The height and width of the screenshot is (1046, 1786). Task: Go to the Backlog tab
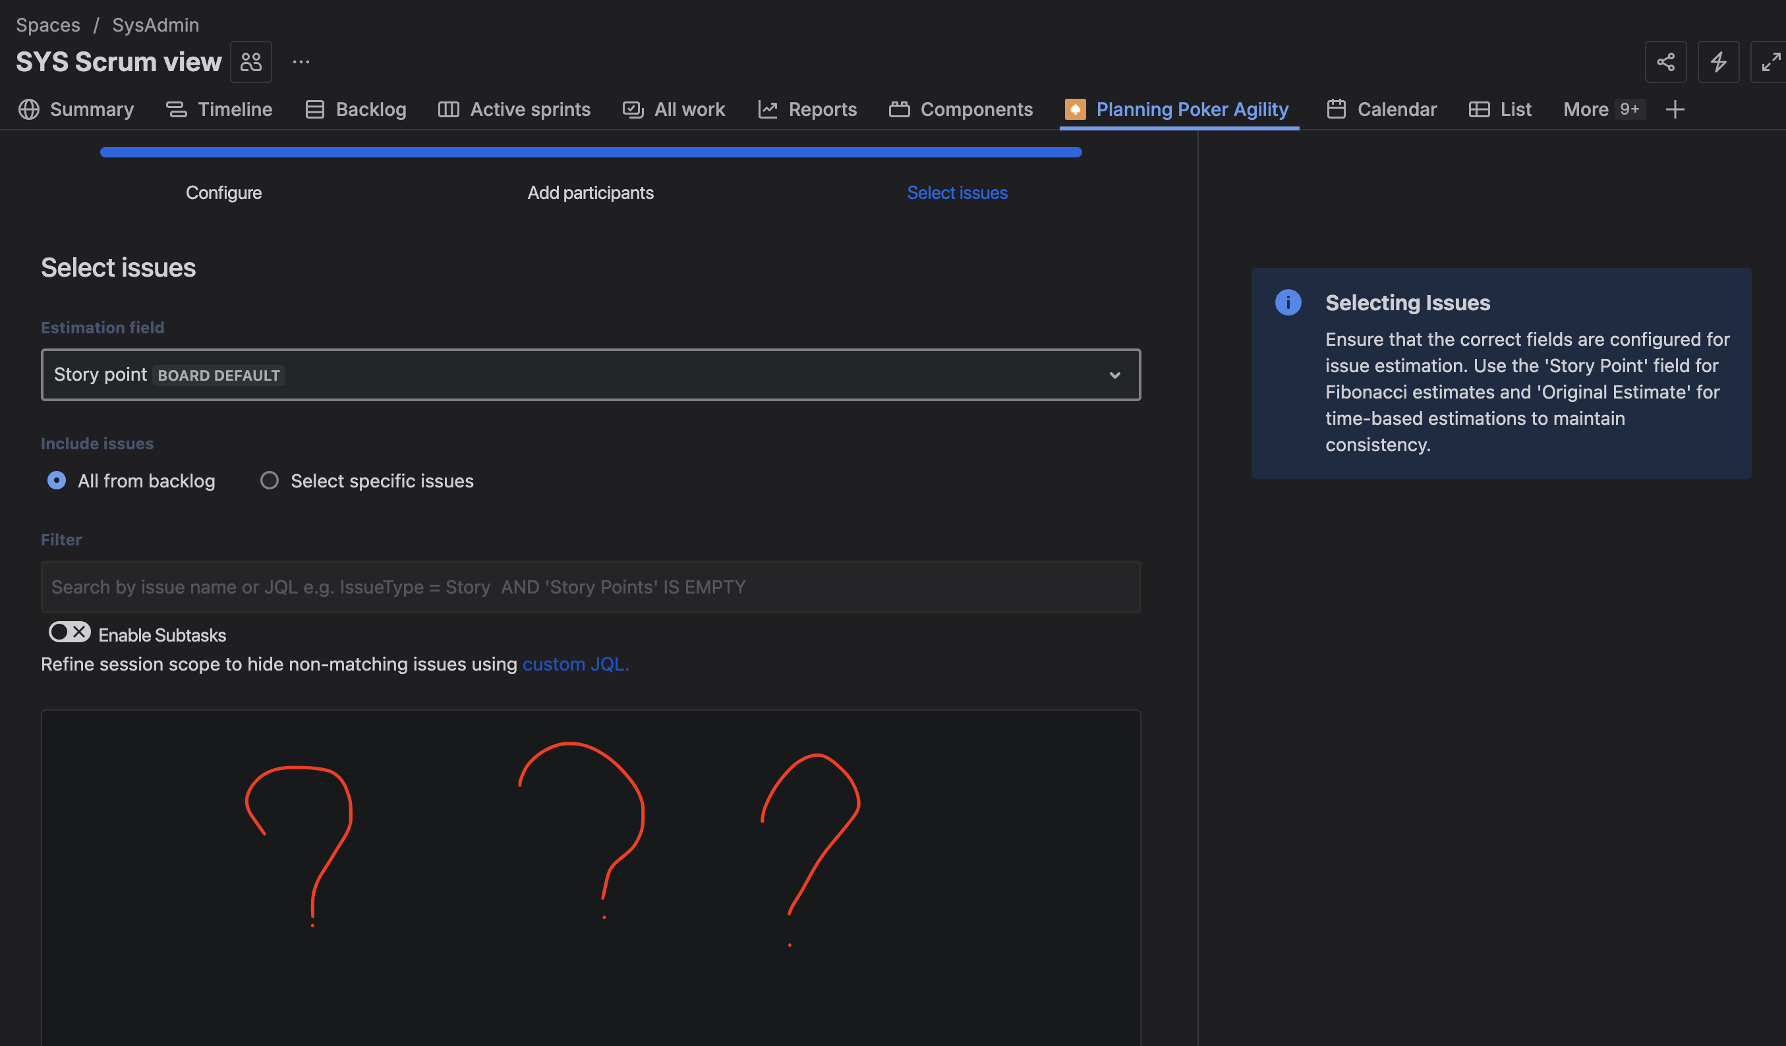(356, 109)
